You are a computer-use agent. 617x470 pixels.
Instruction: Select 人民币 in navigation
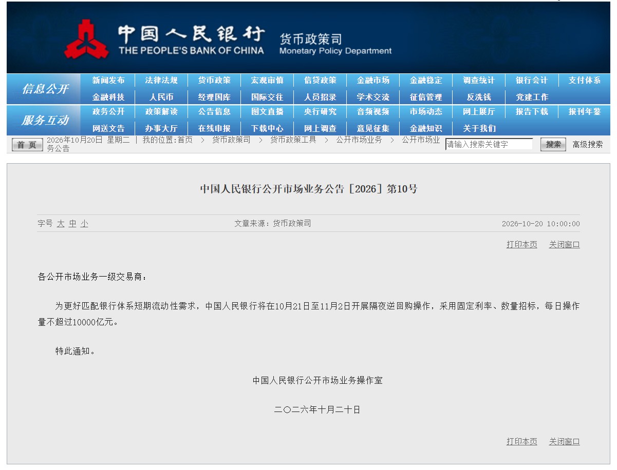coord(161,97)
